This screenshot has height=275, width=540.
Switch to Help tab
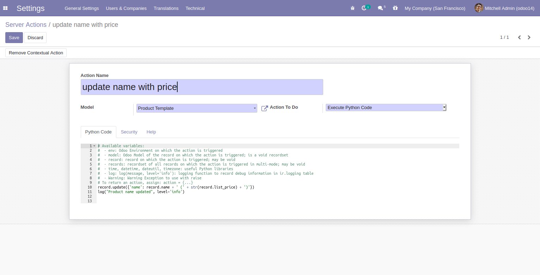[x=151, y=132]
